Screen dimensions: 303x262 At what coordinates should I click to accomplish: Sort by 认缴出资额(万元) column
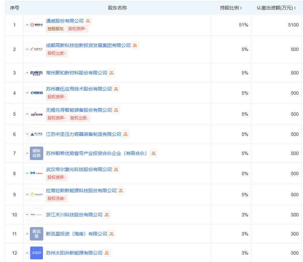coord(276,8)
